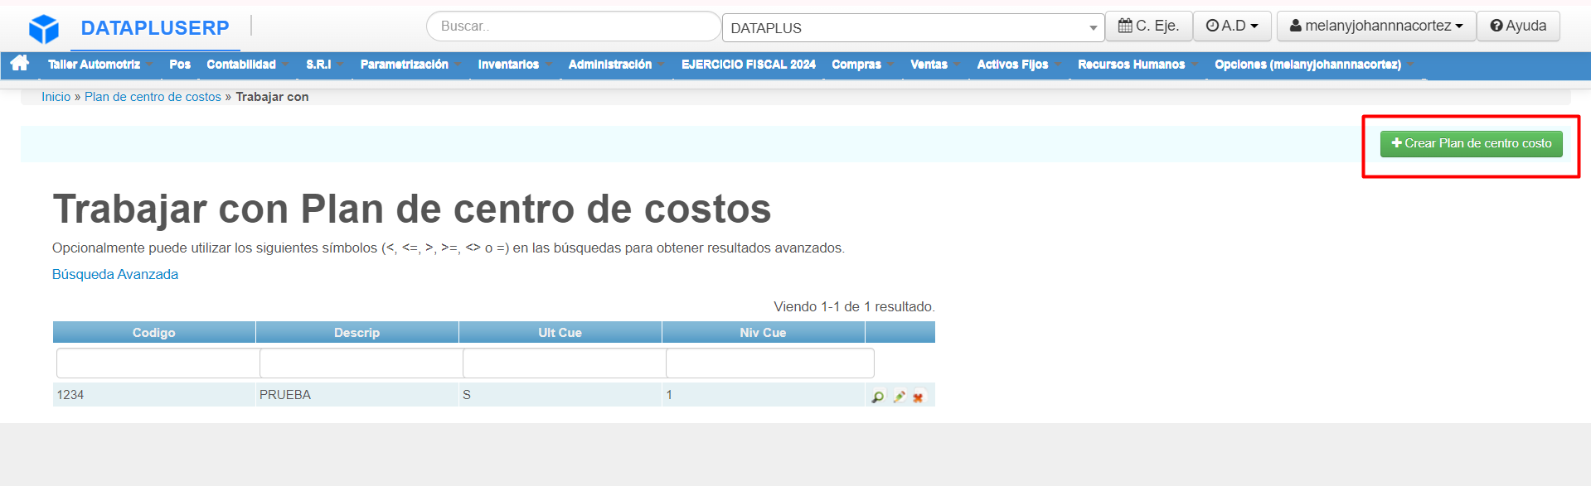The width and height of the screenshot is (1591, 486).
Task: Sort by Ult Cue column header
Action: pos(560,332)
